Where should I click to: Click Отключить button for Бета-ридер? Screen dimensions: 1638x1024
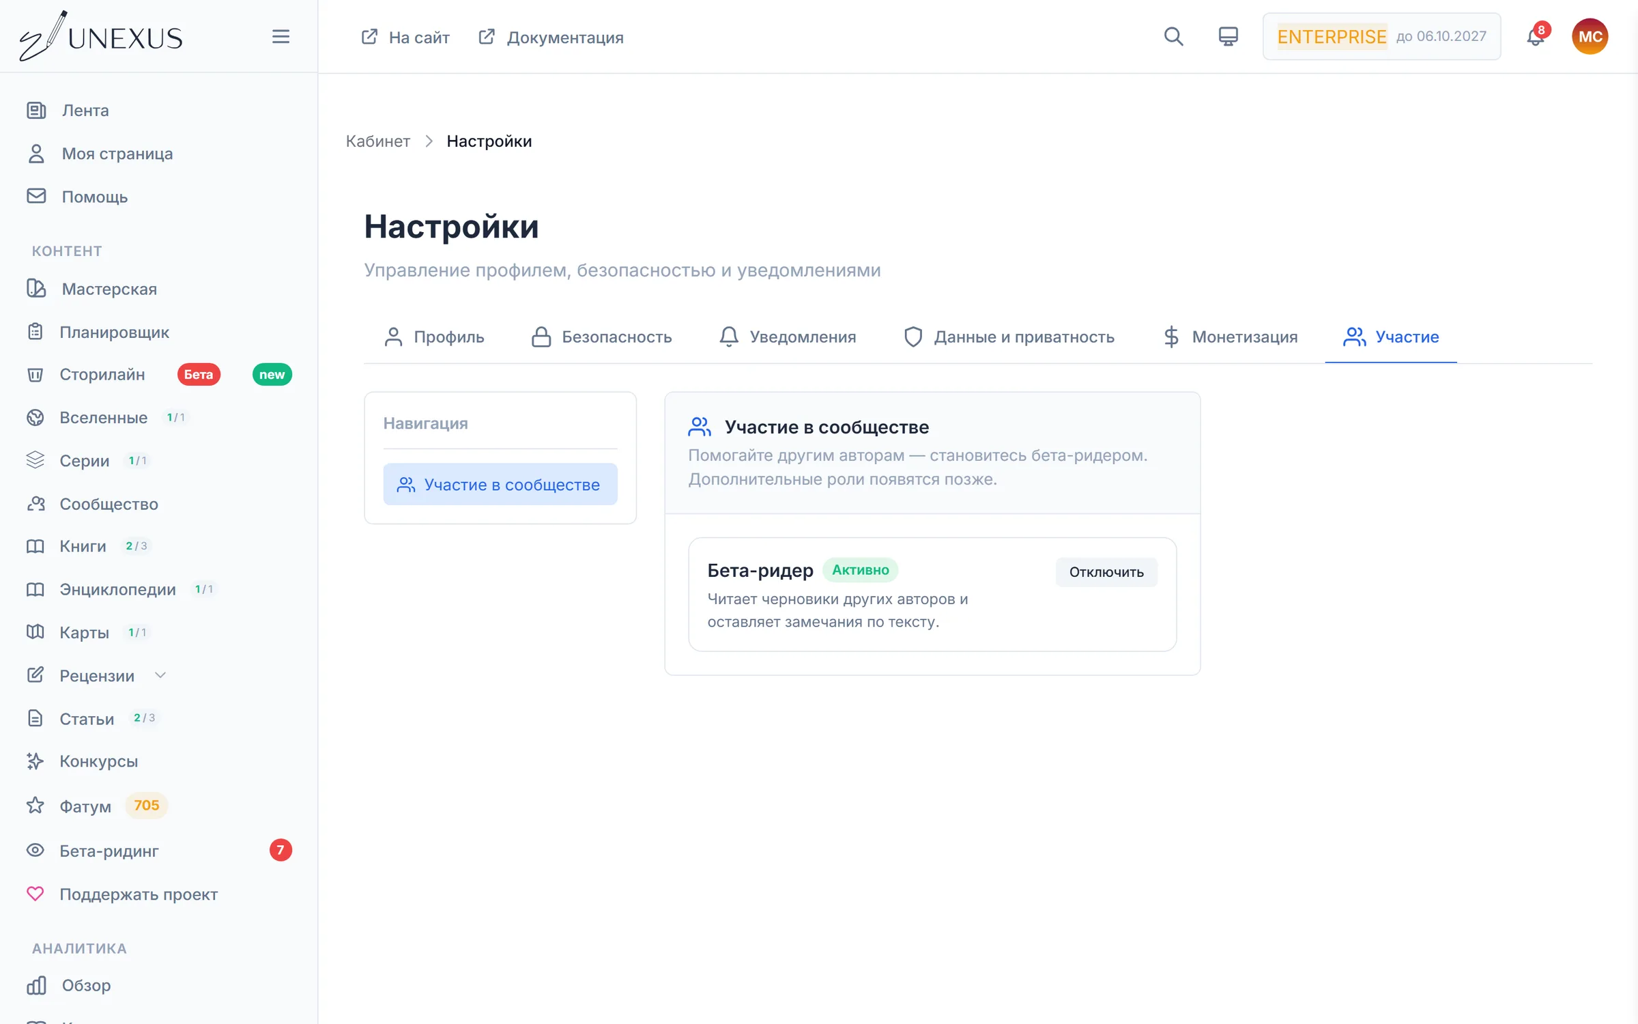tap(1106, 572)
